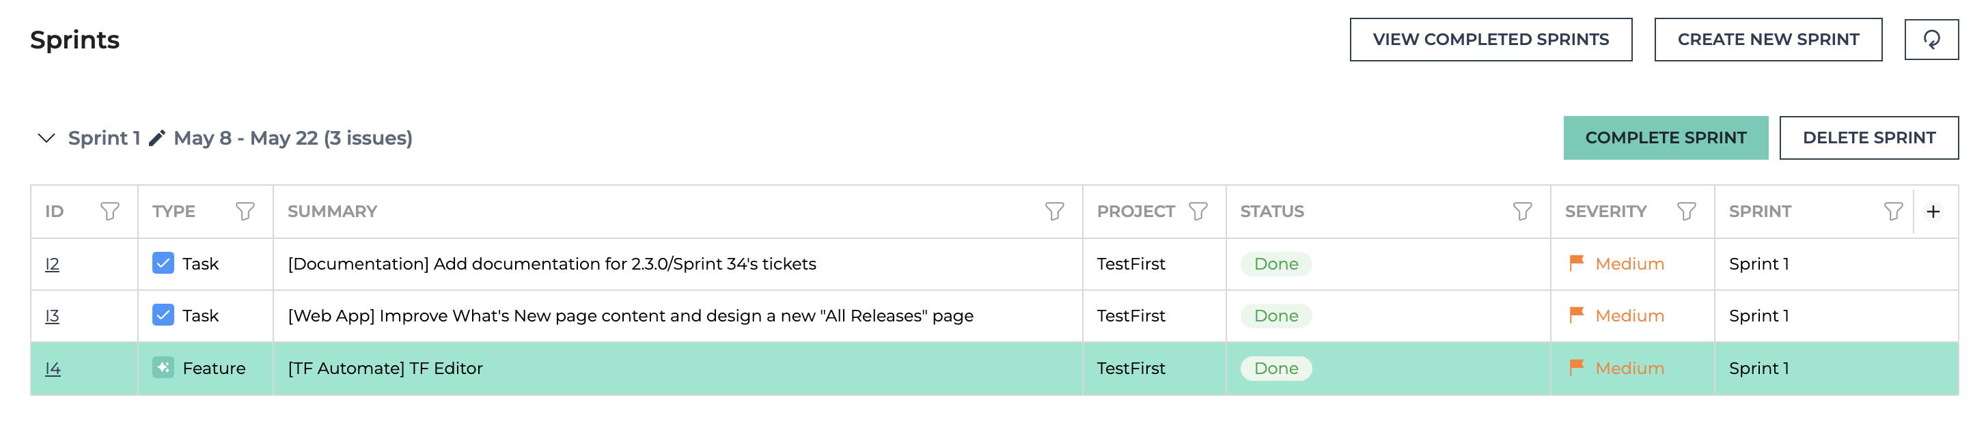
Task: Click the Done status badge for I2
Action: click(x=1276, y=263)
